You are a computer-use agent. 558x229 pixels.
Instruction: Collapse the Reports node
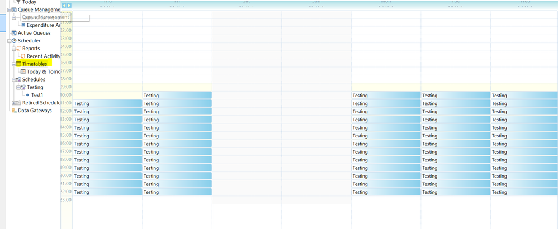[x=14, y=49]
